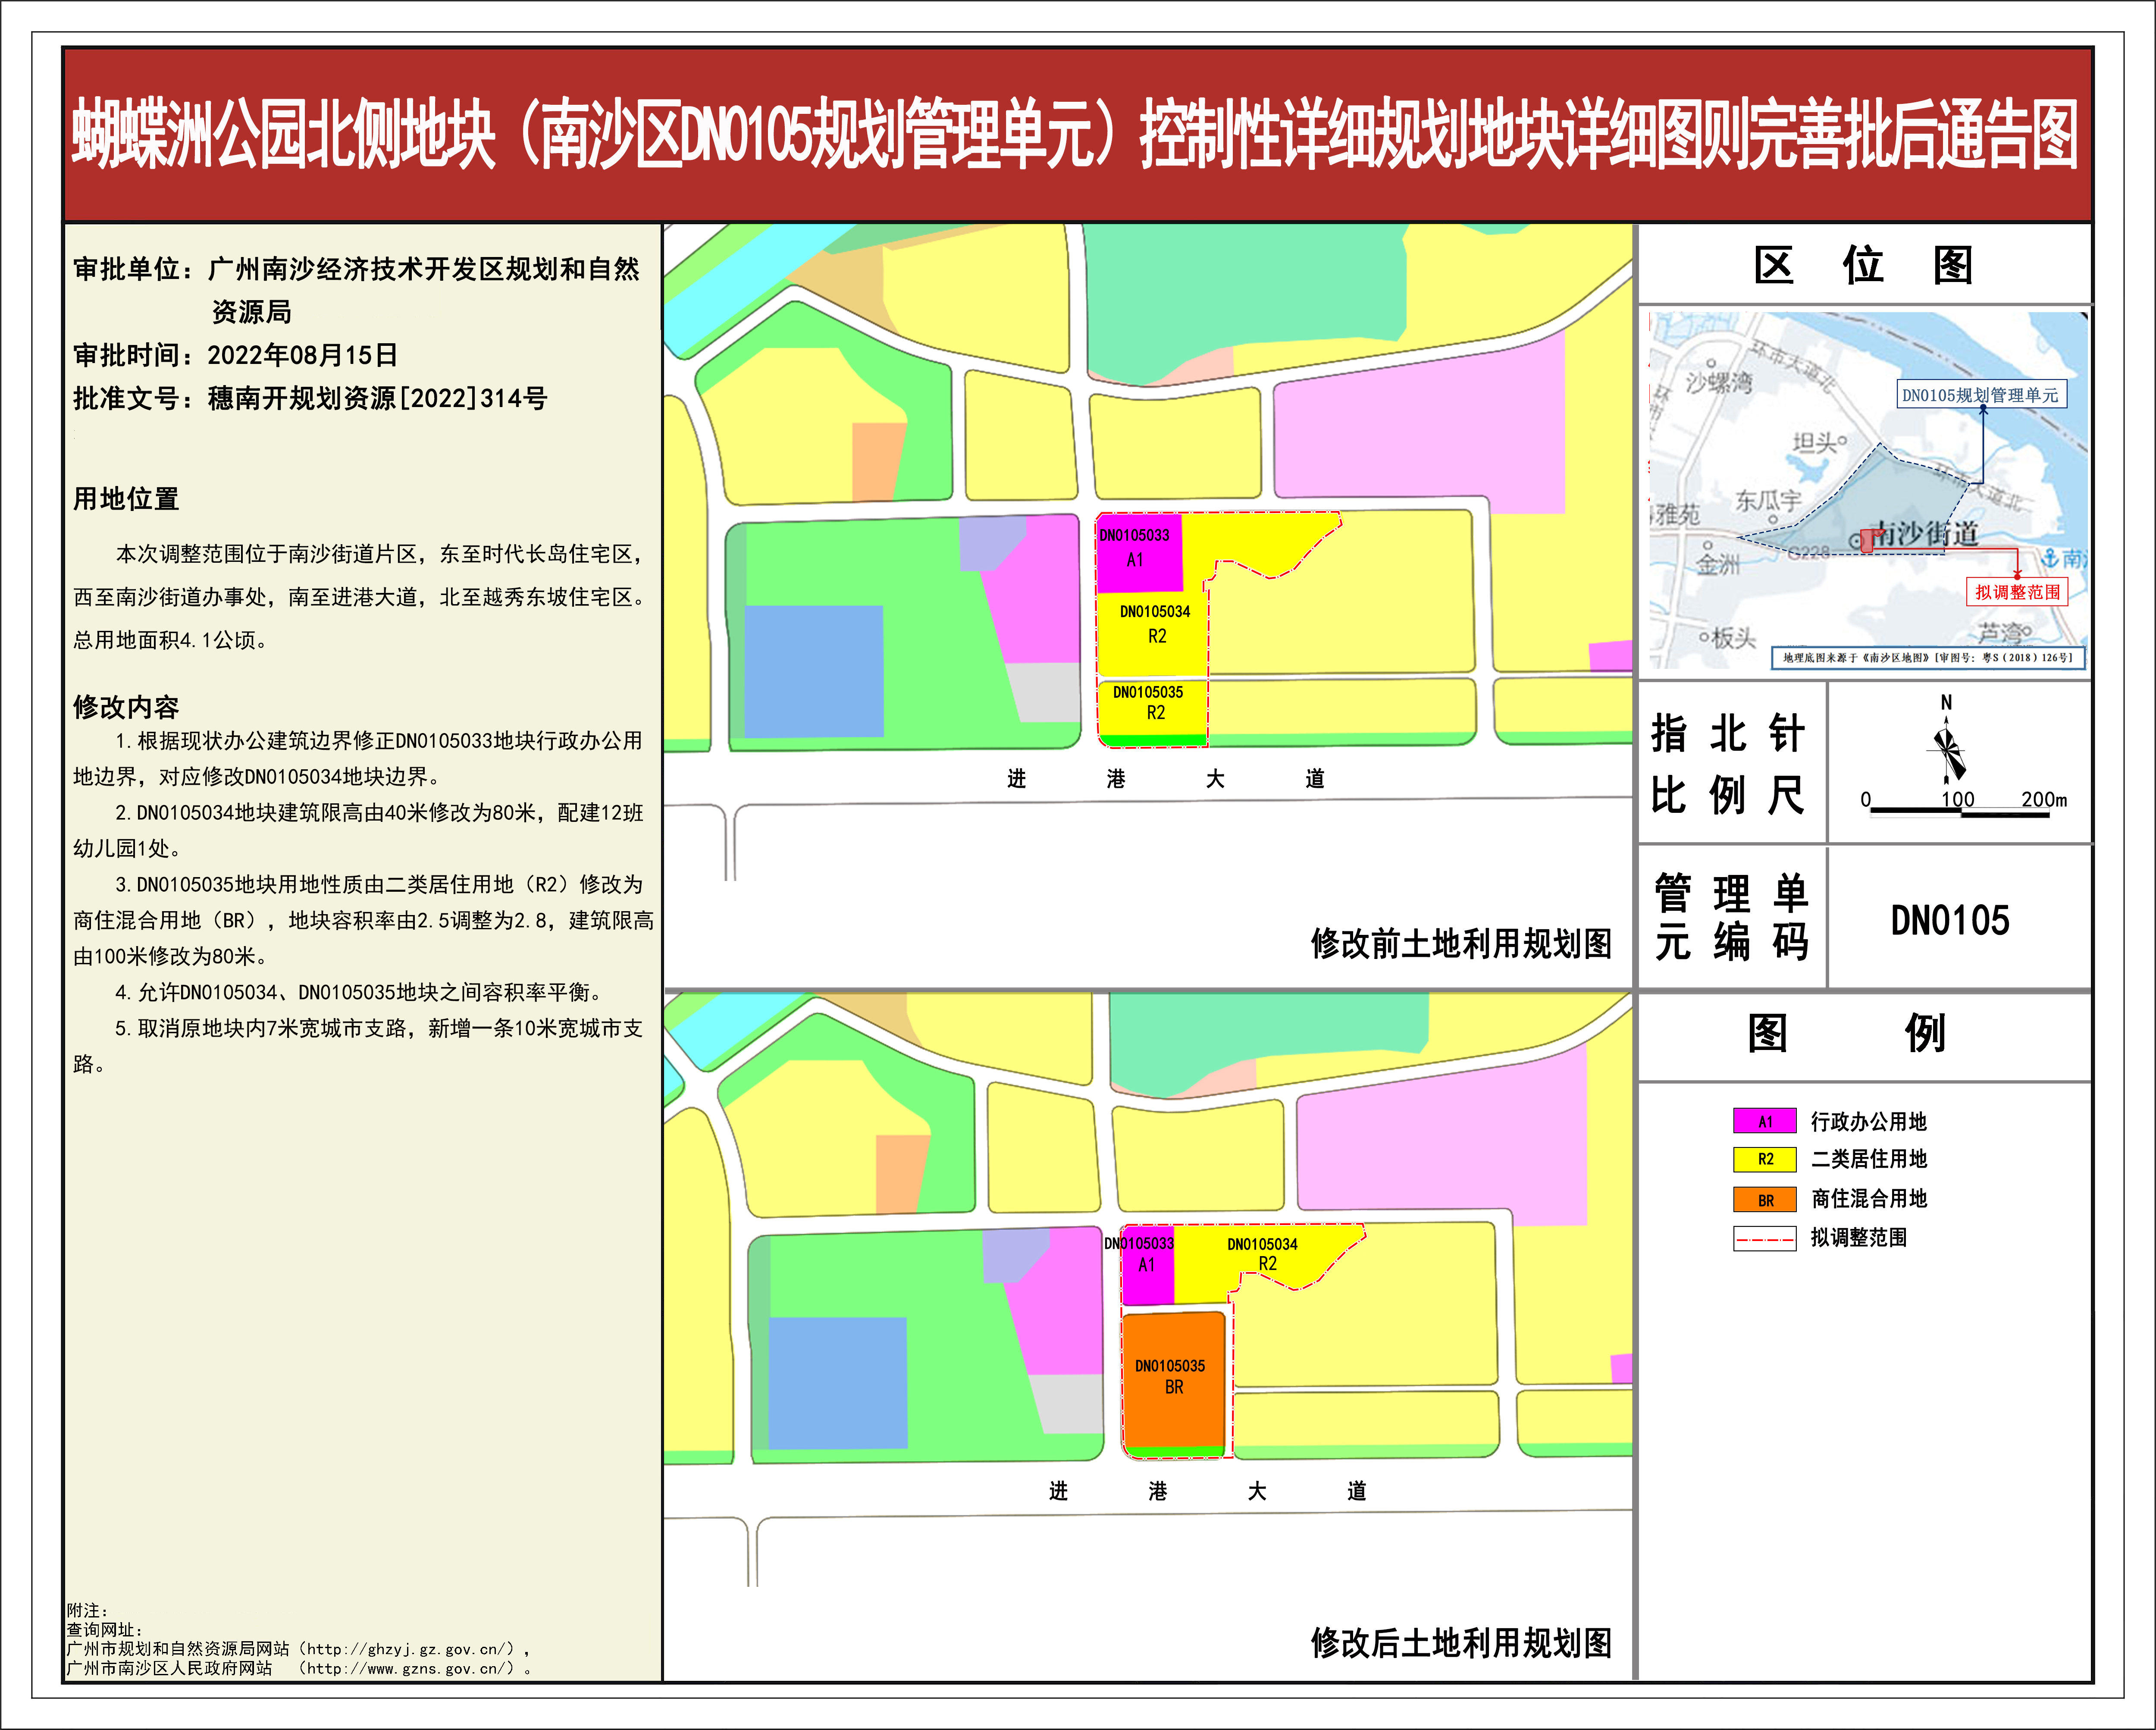Screen dimensions: 2156x1730
Task: Click the 审批单位 line
Action: click(356, 290)
